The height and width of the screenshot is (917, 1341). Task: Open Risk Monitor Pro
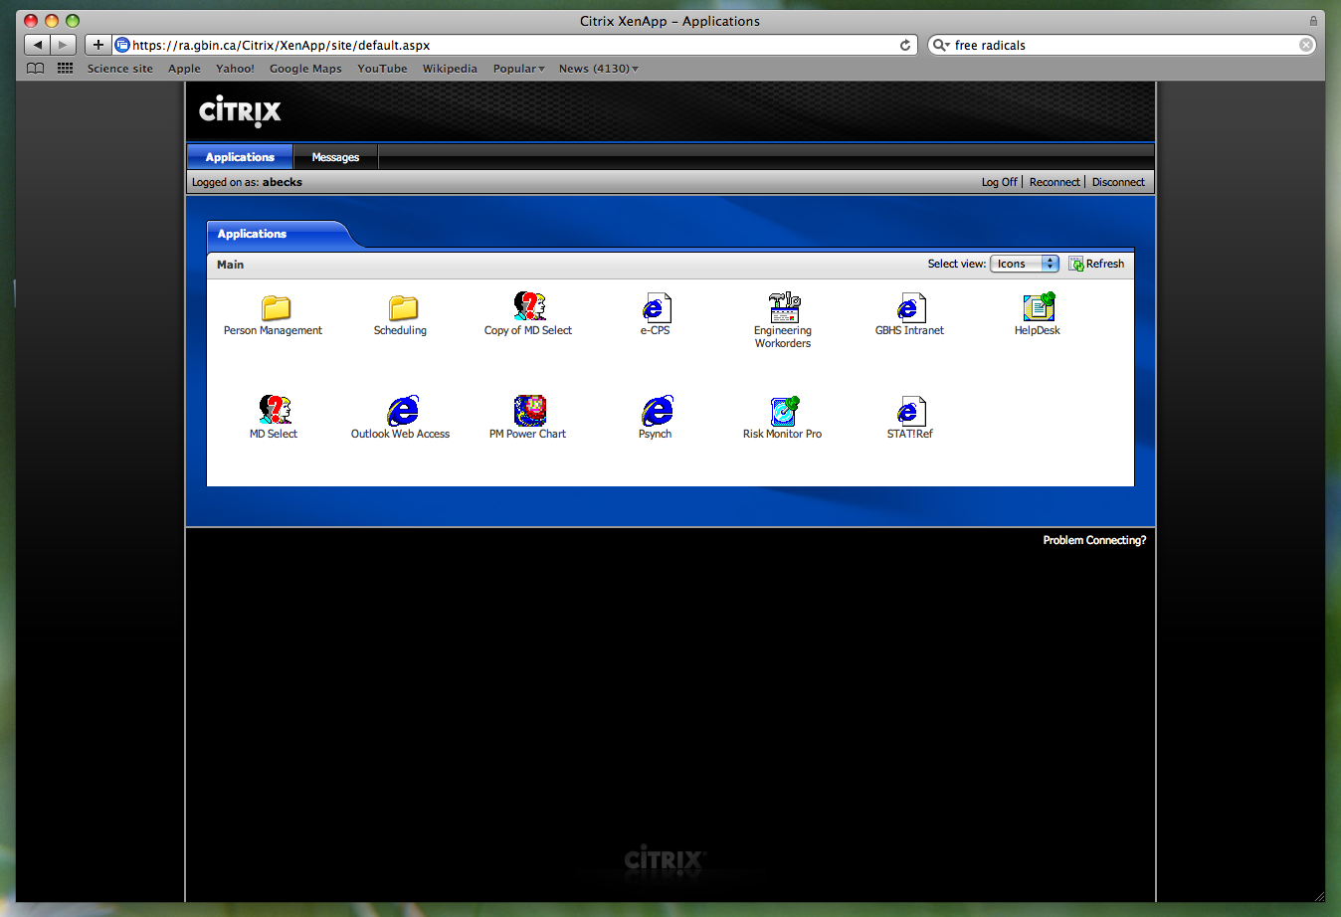pos(782,411)
